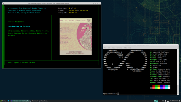Open the Help menu in Terminal
This screenshot has width=181, height=102.
point(130,48)
